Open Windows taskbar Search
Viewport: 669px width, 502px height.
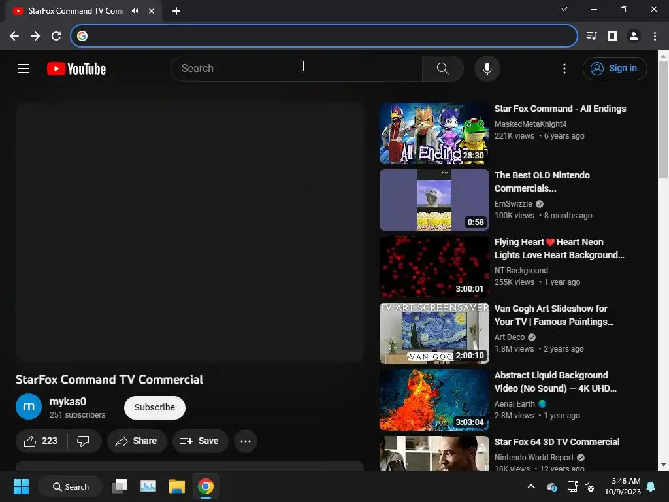(x=71, y=486)
